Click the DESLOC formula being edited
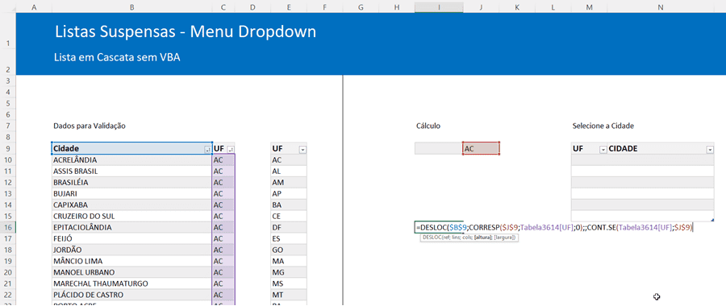 click(x=554, y=227)
